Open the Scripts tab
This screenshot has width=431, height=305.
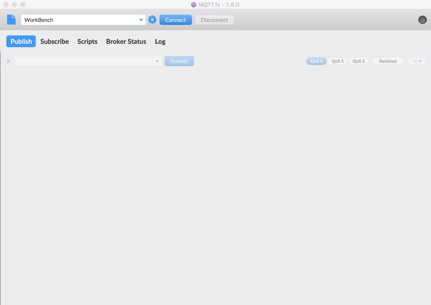[x=88, y=41]
